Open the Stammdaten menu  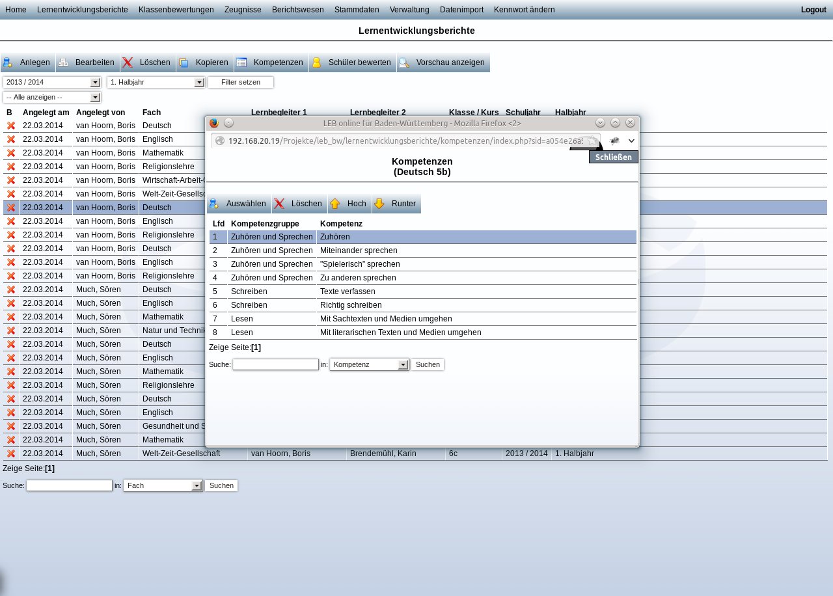tap(357, 10)
